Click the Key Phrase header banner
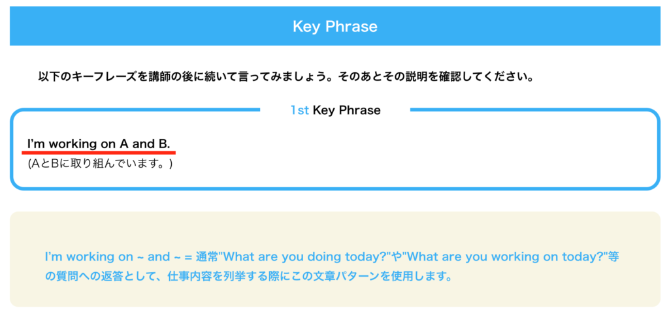The width and height of the screenshot is (669, 323). click(335, 26)
